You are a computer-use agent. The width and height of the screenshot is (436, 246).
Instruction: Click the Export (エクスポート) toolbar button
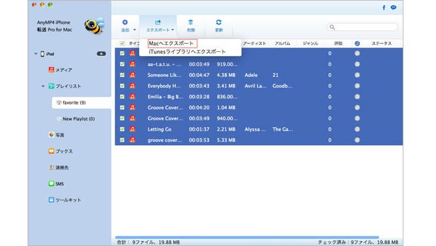158,26
